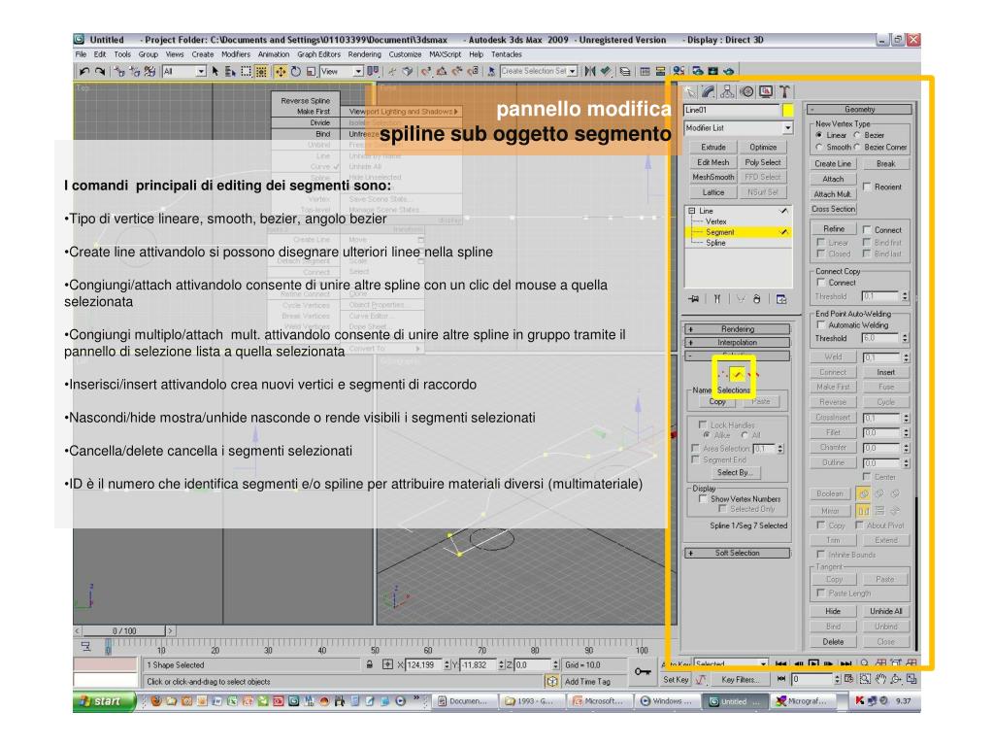
Task: Expand the Interpolation rollout
Action: (738, 343)
